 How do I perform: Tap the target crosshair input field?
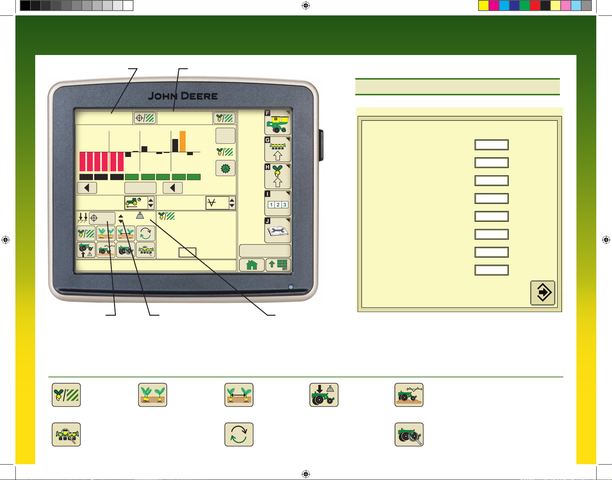click(x=102, y=218)
